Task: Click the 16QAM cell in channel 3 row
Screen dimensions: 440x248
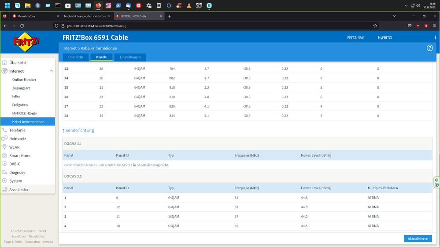Action: click(x=174, y=217)
